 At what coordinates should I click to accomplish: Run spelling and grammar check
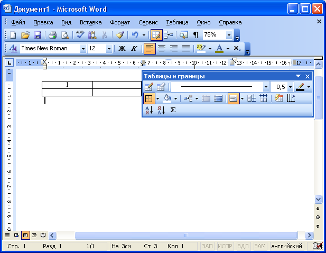(x=80, y=35)
